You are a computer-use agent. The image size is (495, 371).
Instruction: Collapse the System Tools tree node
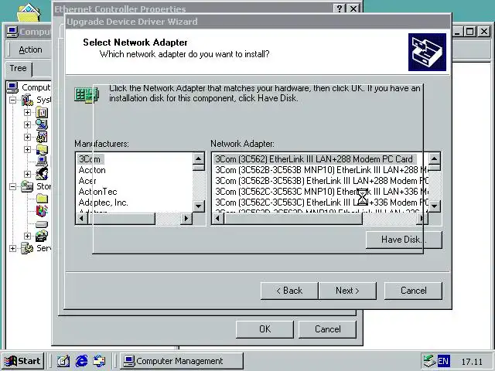coord(12,100)
